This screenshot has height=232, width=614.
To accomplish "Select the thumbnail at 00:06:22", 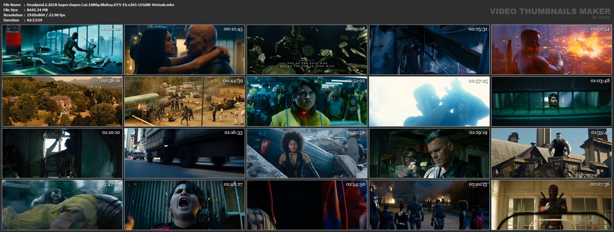I will coord(62,50).
